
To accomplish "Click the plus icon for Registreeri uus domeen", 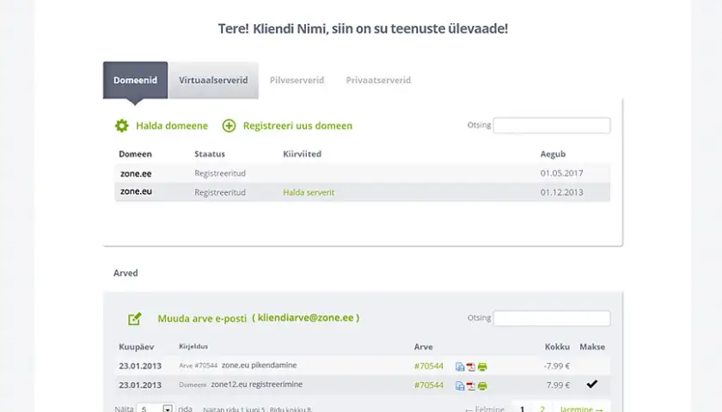I will click(x=229, y=125).
